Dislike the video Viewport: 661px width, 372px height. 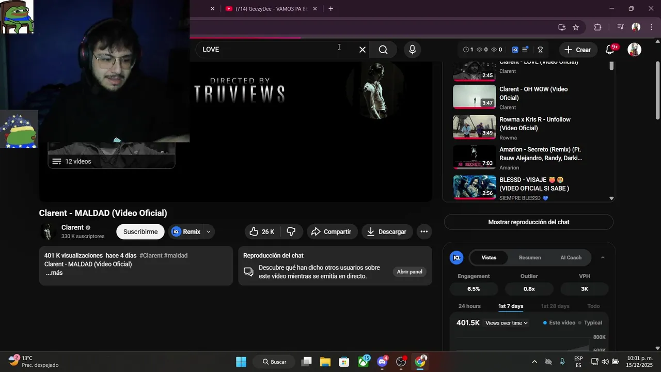(x=291, y=231)
